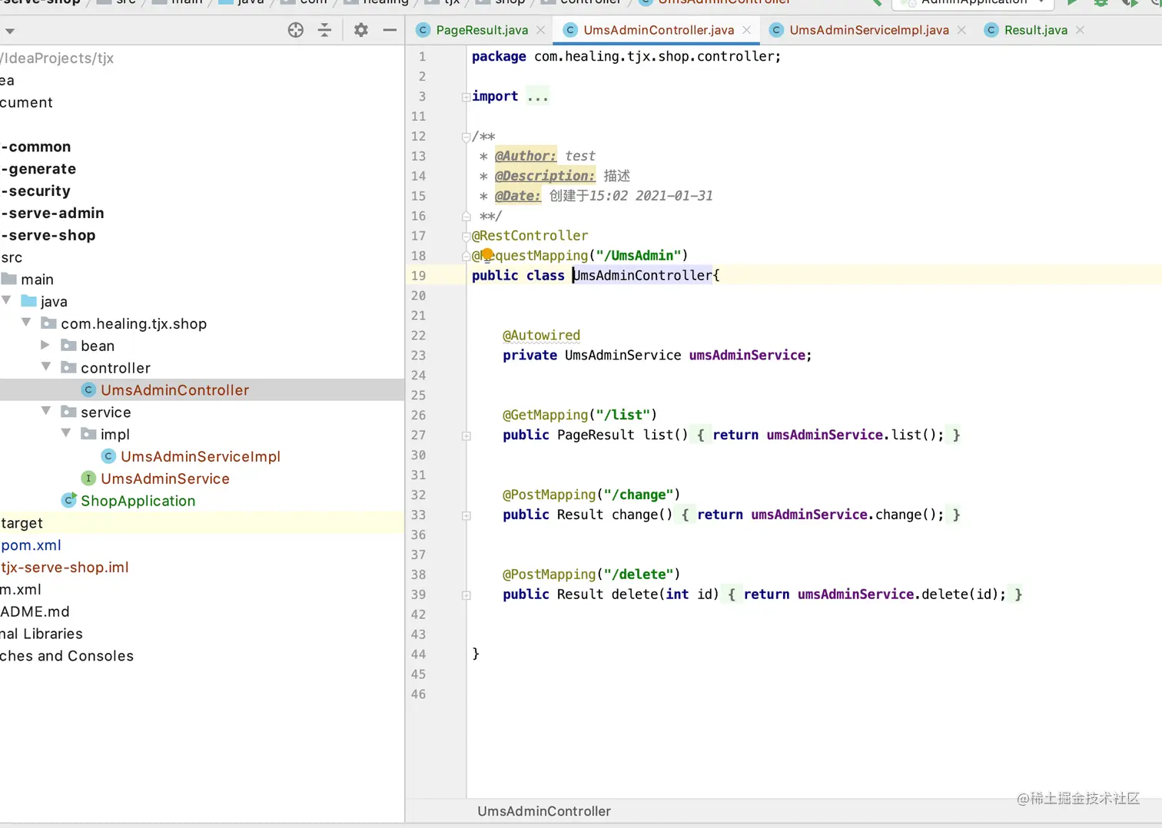
Task: Open pom.xml in the project tree
Action: coord(31,545)
